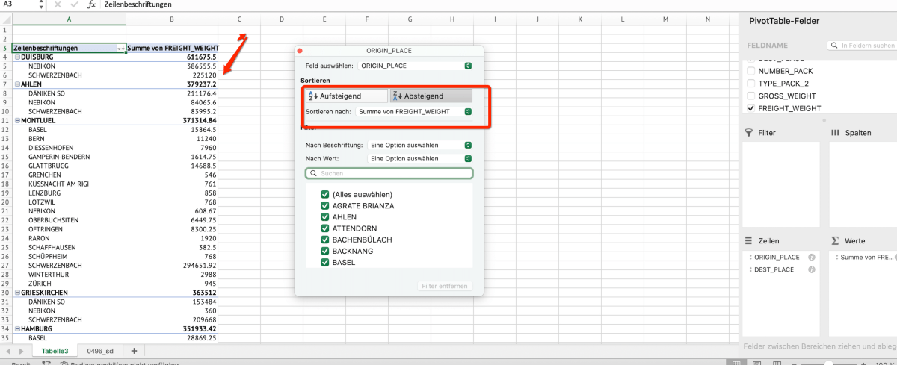Click the fx insert function icon
The height and width of the screenshot is (365, 897).
92,4
